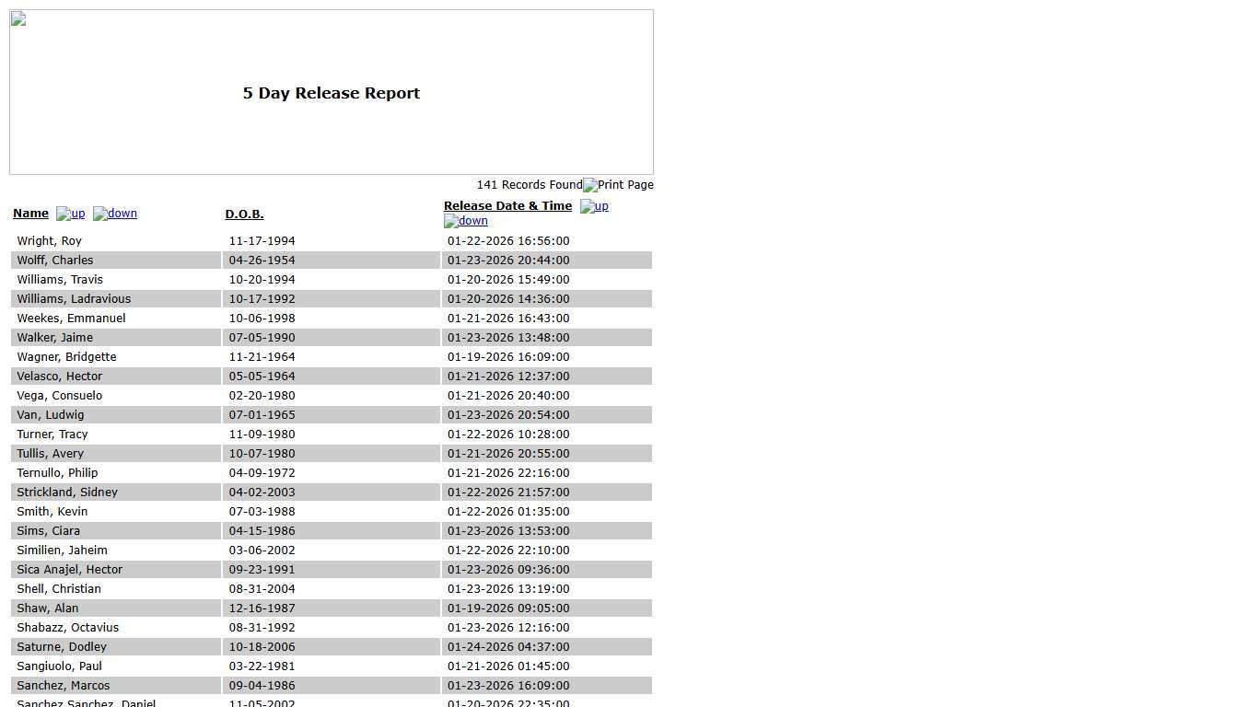The height and width of the screenshot is (707, 1258).
Task: Sort release date descending via down arrow
Action: pyautogui.click(x=466, y=221)
